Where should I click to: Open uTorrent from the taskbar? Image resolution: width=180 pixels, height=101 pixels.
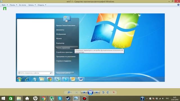point(52,98)
